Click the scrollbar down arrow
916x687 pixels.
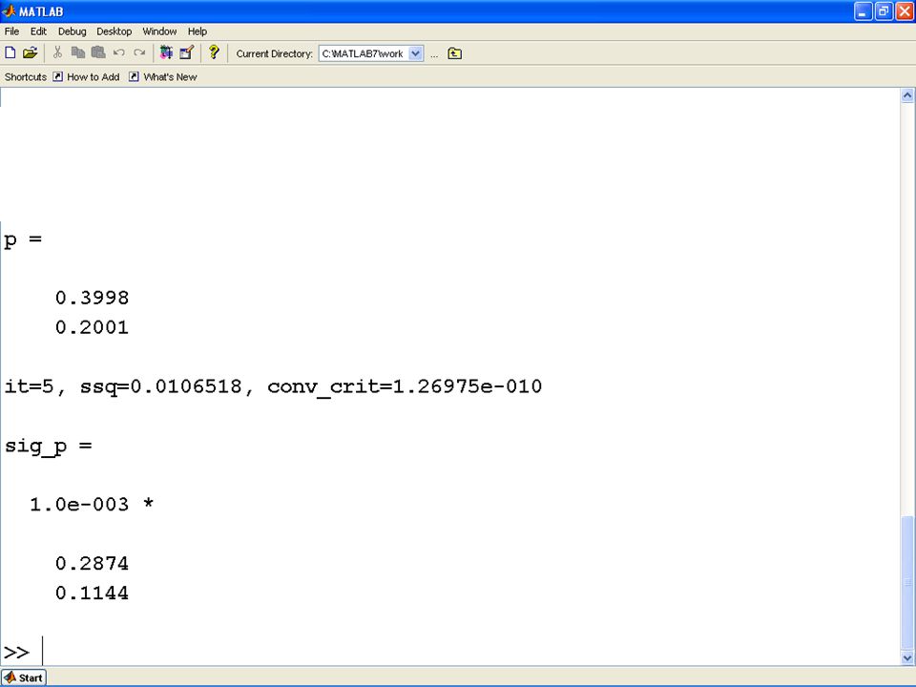(x=907, y=657)
